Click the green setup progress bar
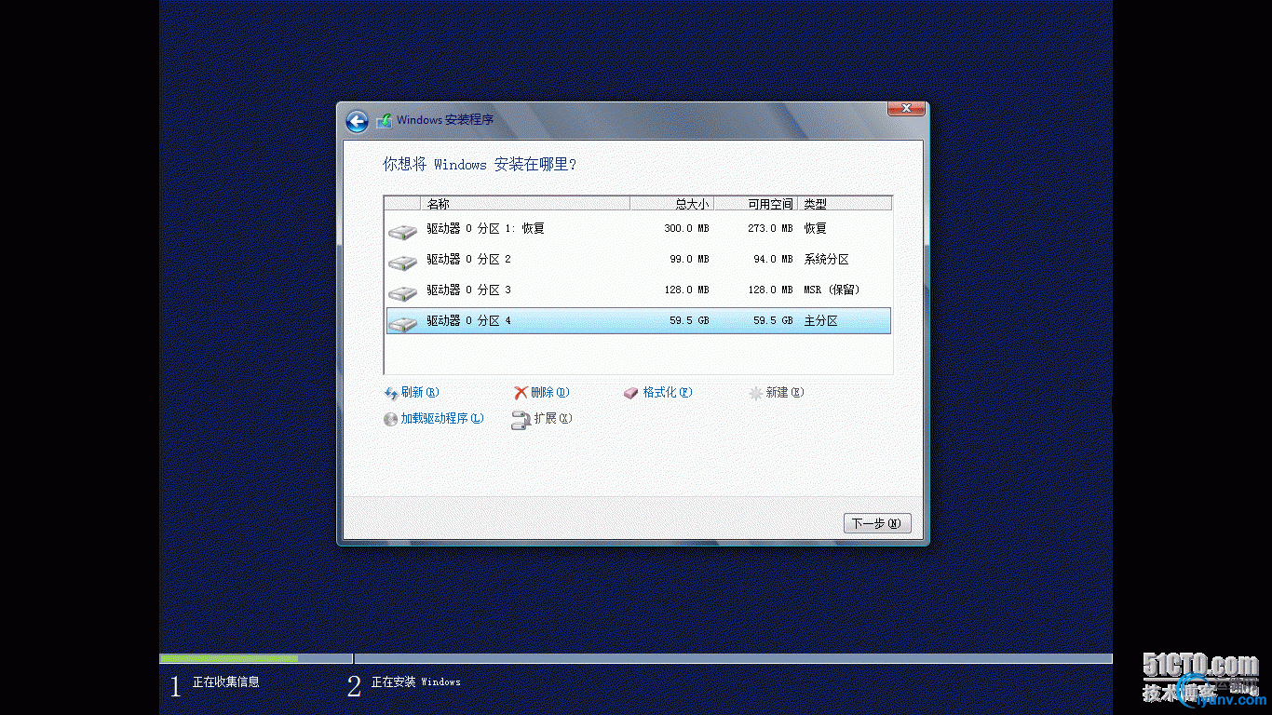Viewport: 1272px width, 715px height. (x=229, y=659)
